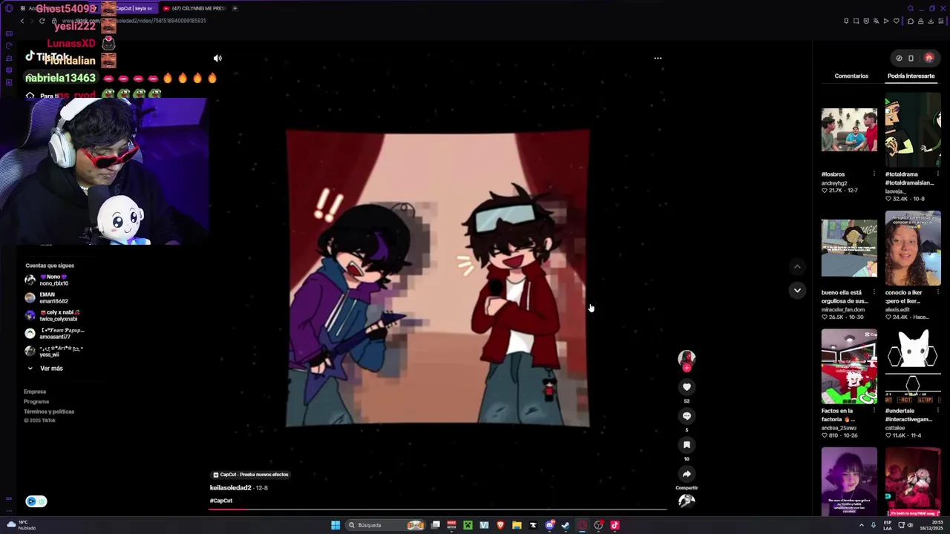Open options for 'Factos en la factoría' card

874,411
